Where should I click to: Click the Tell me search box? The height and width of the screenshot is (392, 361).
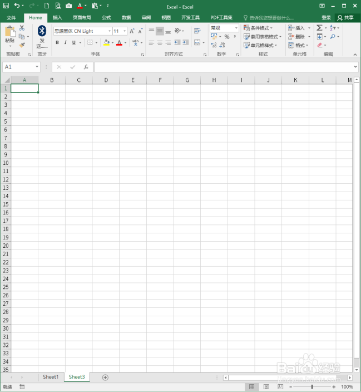coord(269,18)
